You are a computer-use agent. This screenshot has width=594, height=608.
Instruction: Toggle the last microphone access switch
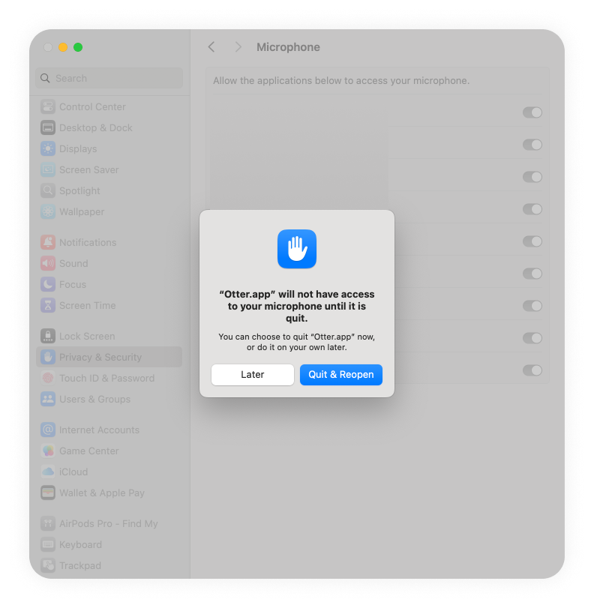pyautogui.click(x=532, y=370)
